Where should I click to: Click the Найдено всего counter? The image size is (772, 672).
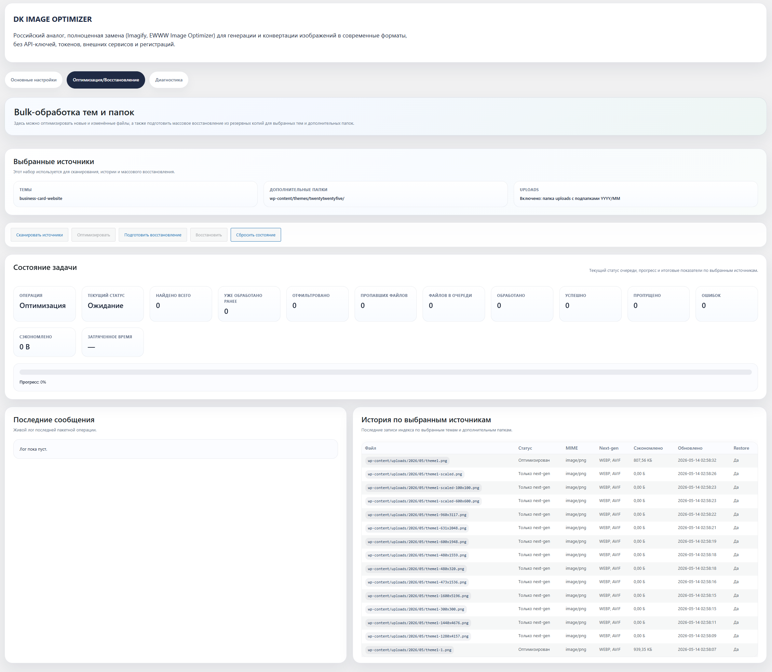[181, 304]
